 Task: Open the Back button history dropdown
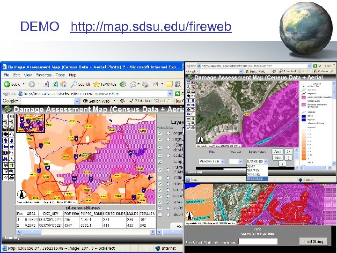click(23, 84)
